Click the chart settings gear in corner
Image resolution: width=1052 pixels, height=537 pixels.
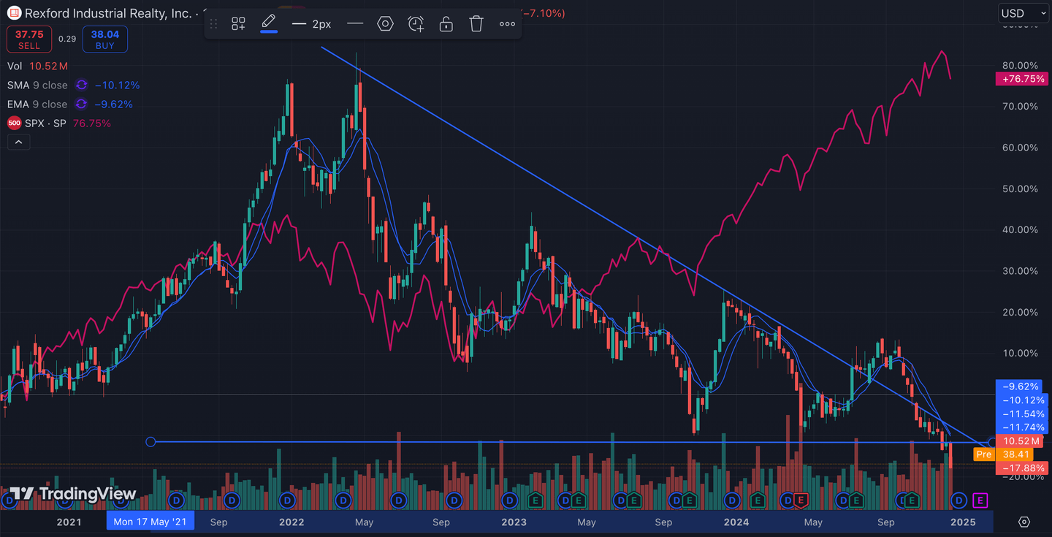[1024, 522]
